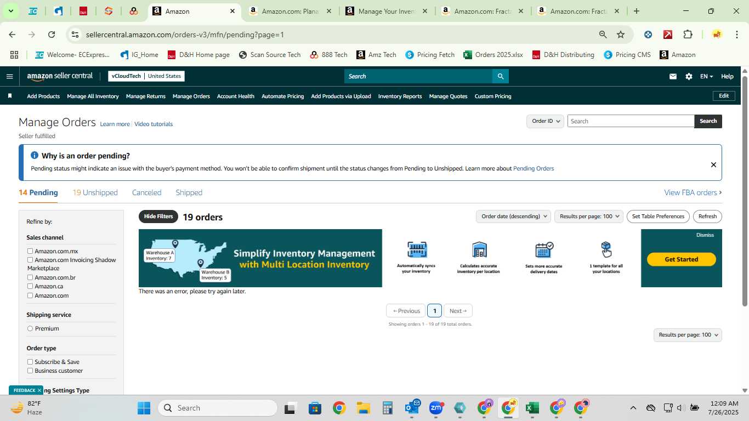Open the Pending Orders learn more link
The height and width of the screenshot is (421, 749).
(534, 168)
